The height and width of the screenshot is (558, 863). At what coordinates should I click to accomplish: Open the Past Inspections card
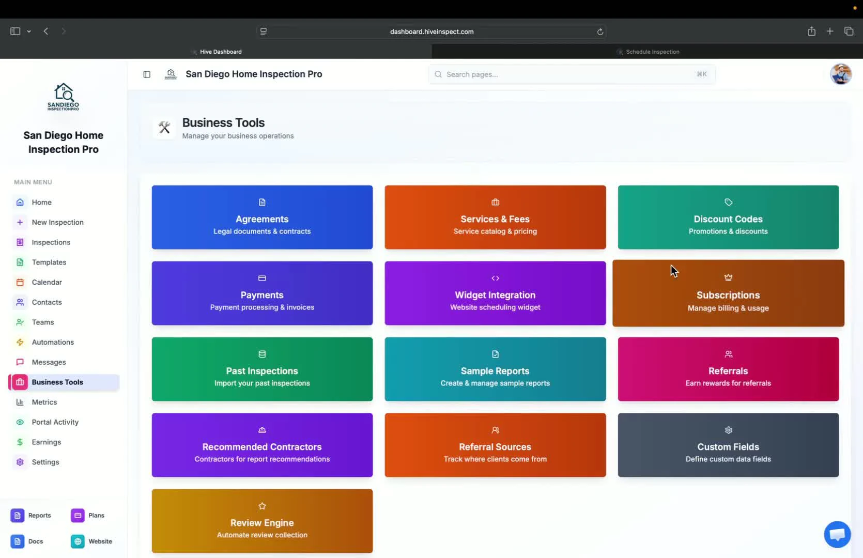pos(262,369)
